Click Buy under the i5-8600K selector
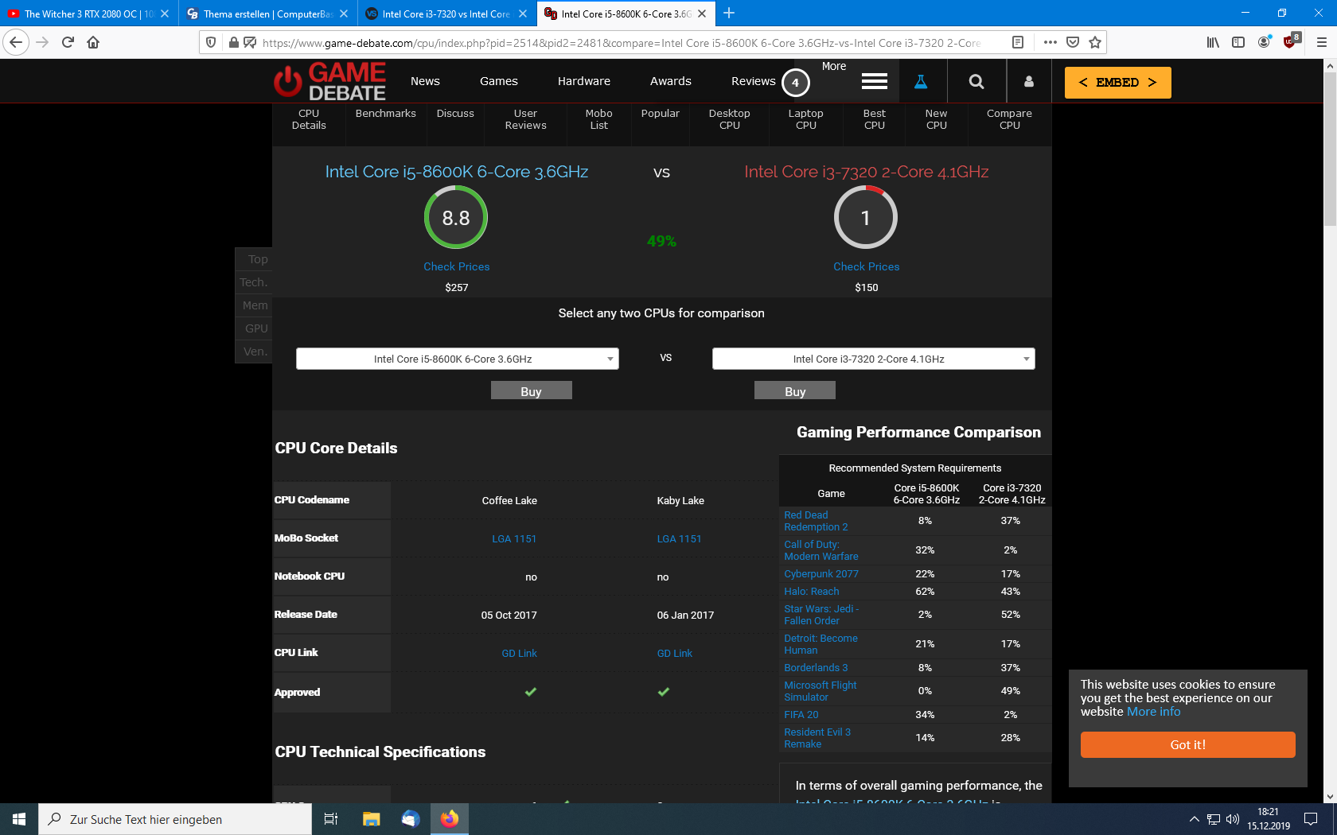 pyautogui.click(x=531, y=390)
